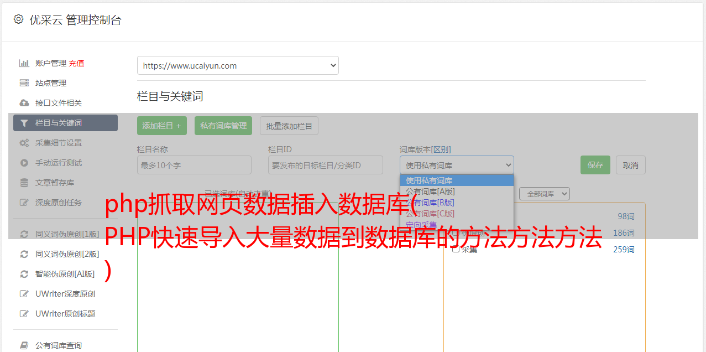Screen dimensions: 706x352
Task: Click the refresh icon for 同义词伪原创[1版]
Action: tap(24, 234)
